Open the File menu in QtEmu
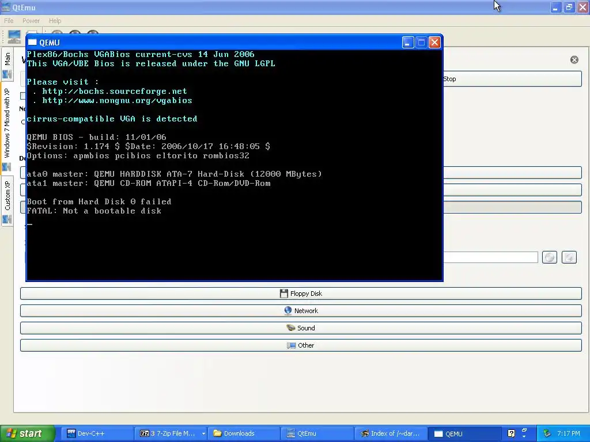The height and width of the screenshot is (442, 590). point(8,21)
